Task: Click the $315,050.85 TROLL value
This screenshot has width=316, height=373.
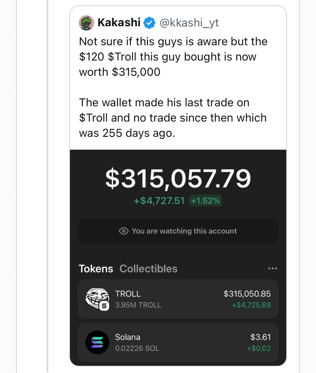Action: 247,294
